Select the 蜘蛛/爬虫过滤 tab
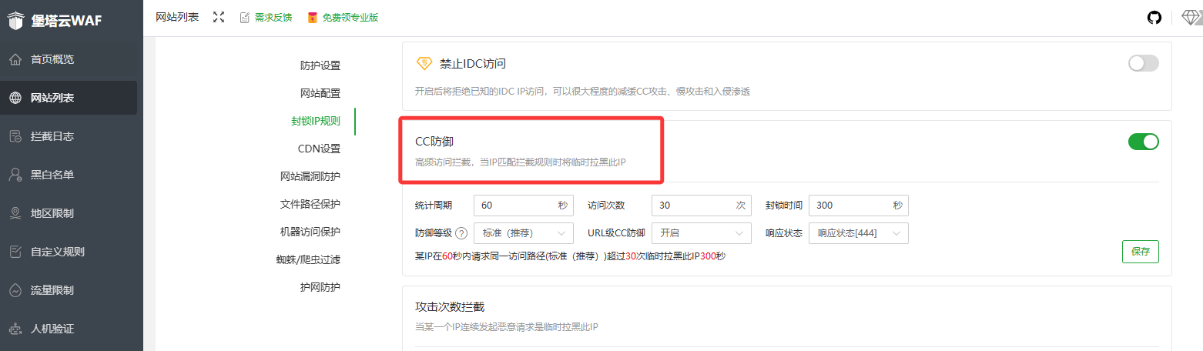 coord(308,259)
